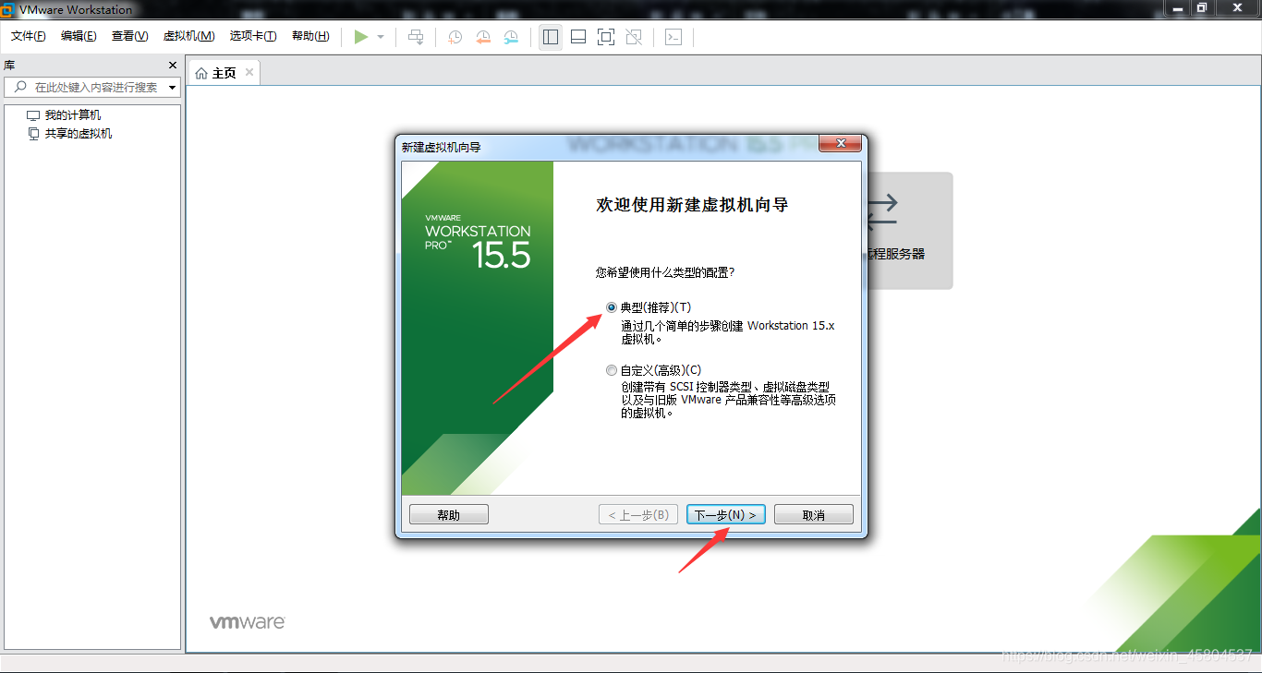Toggle thumbnail bar view icon
This screenshot has width=1262, height=673.
[x=578, y=37]
